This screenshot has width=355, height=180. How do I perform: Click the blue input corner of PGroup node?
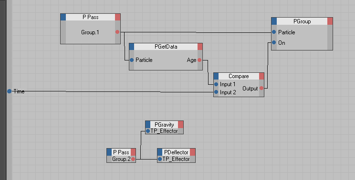(274, 21)
